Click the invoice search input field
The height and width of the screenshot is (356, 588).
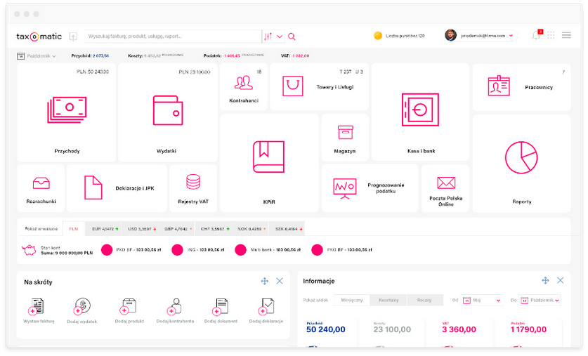click(x=172, y=36)
